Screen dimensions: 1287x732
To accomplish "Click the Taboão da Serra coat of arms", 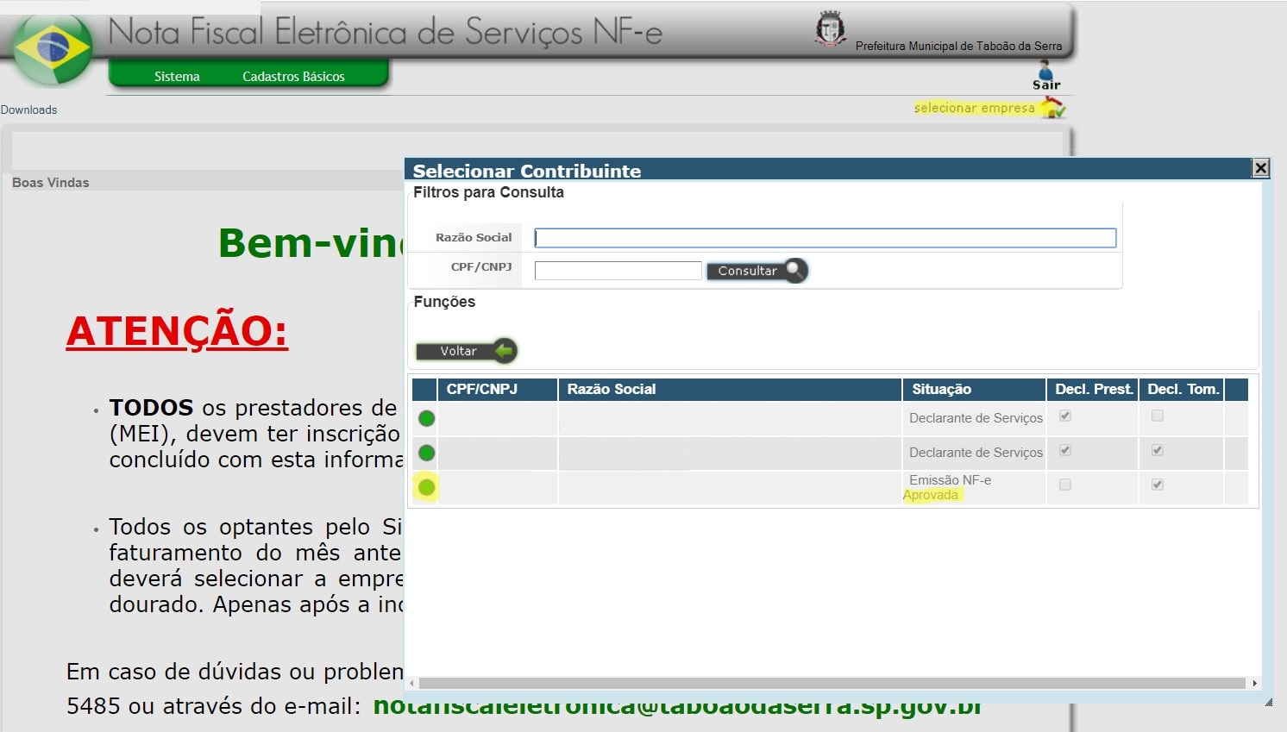I will 831,29.
